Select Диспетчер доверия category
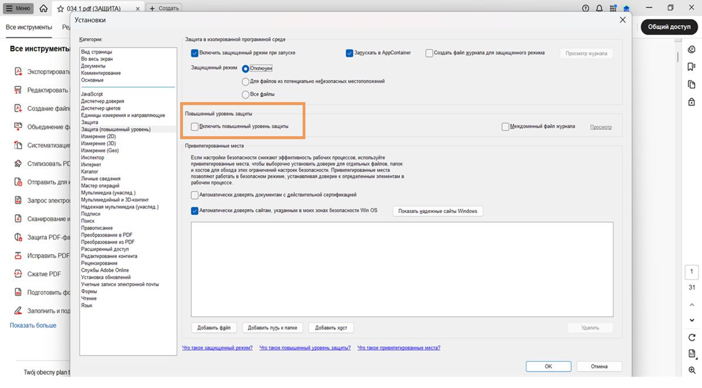The width and height of the screenshot is (702, 388). pyautogui.click(x=103, y=101)
